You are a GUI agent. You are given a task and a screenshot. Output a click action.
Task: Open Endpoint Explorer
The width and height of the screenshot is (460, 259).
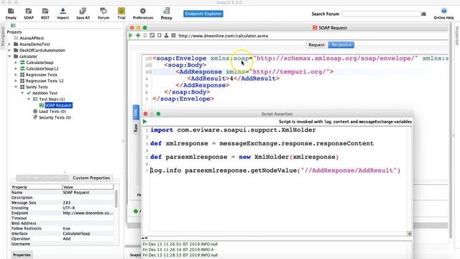[x=203, y=14]
